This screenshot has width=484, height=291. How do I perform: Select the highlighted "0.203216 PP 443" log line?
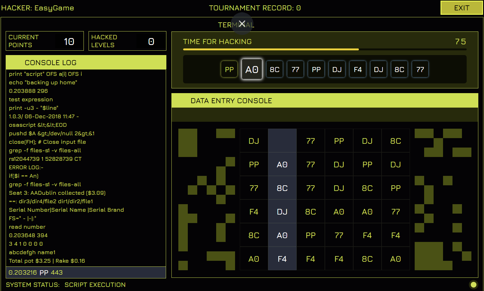[86, 272]
